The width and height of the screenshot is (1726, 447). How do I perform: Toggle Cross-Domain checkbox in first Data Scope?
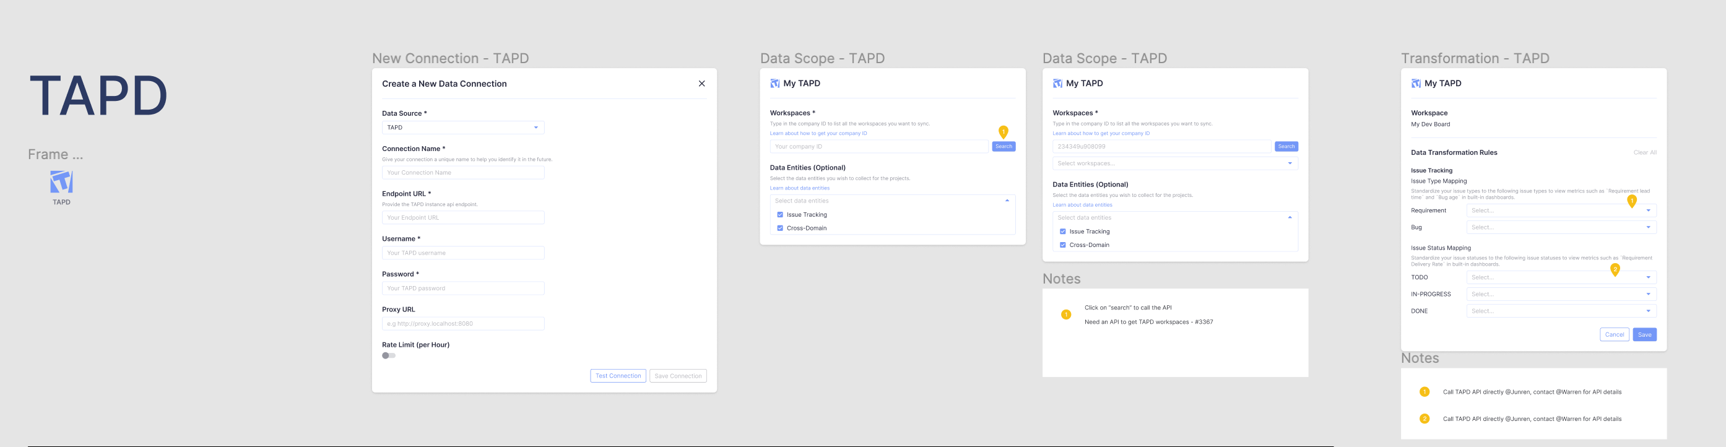(x=780, y=228)
